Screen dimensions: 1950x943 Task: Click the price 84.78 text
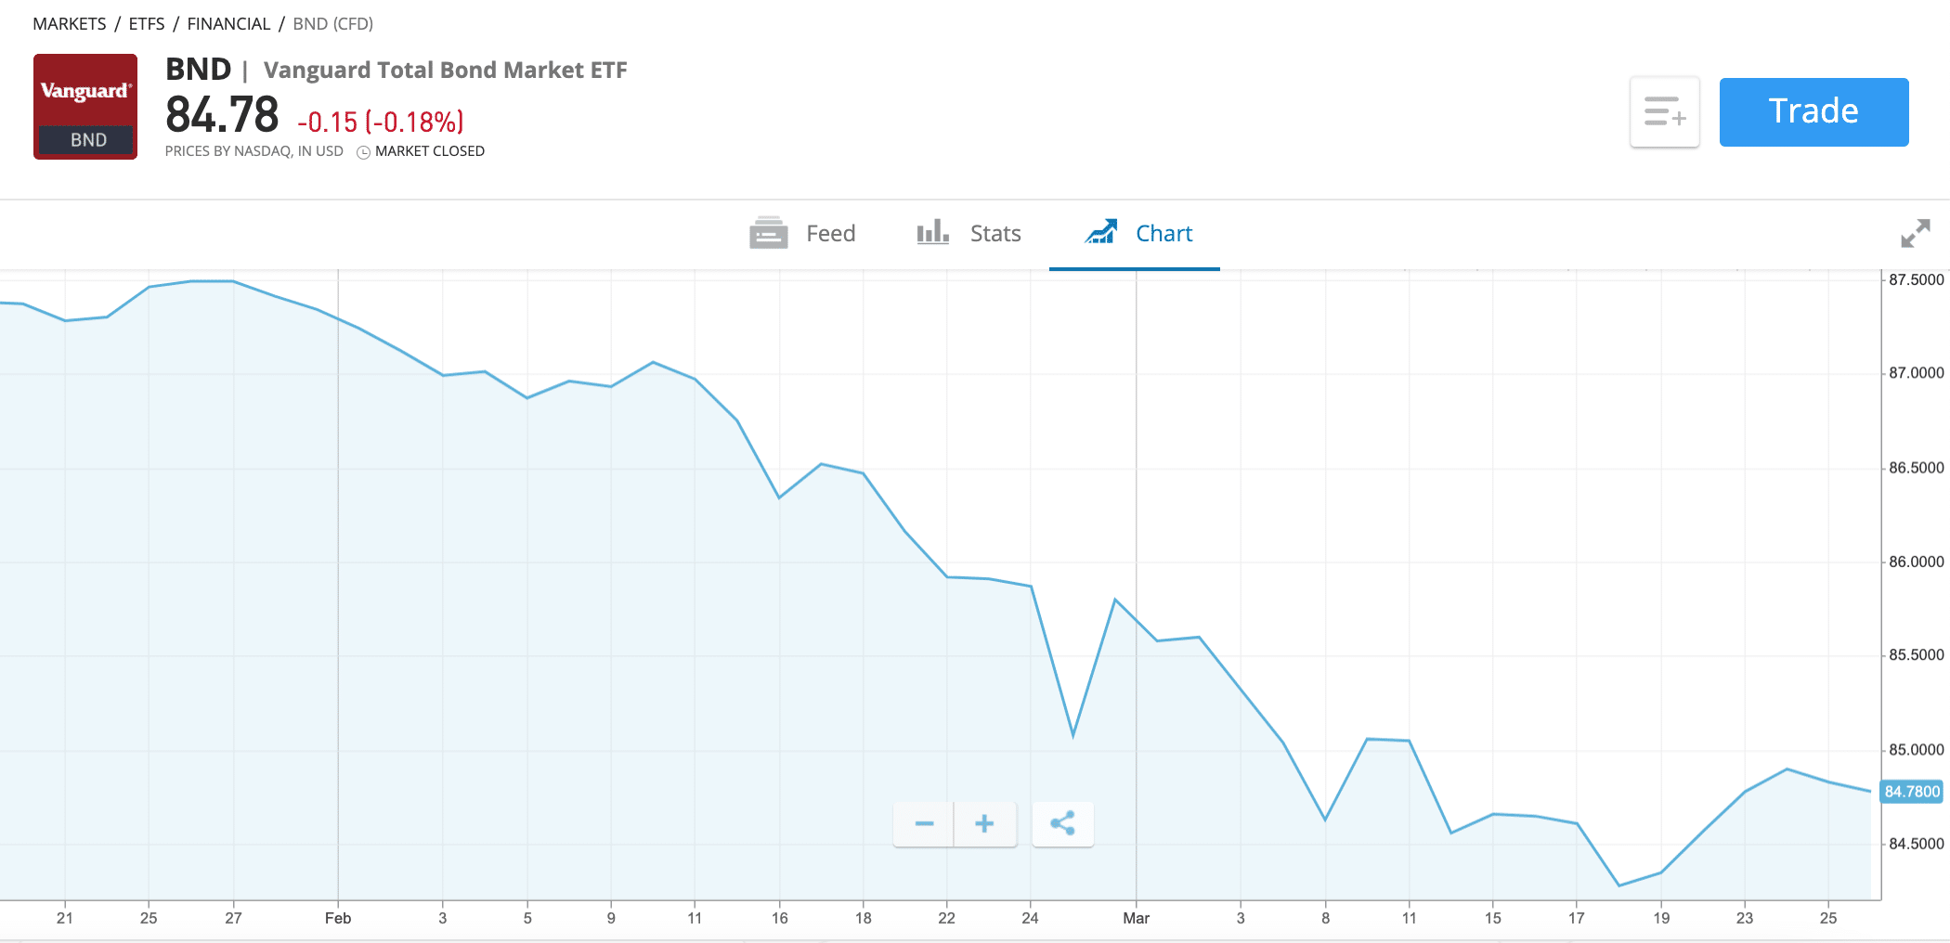222,115
